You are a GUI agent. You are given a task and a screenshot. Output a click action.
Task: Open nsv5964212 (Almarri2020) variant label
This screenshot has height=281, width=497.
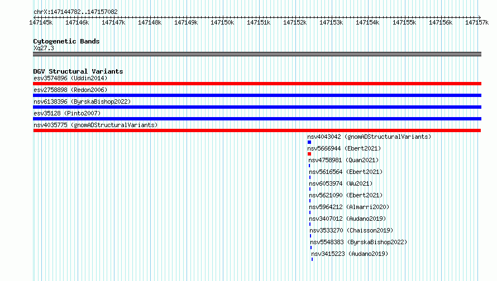click(x=349, y=207)
